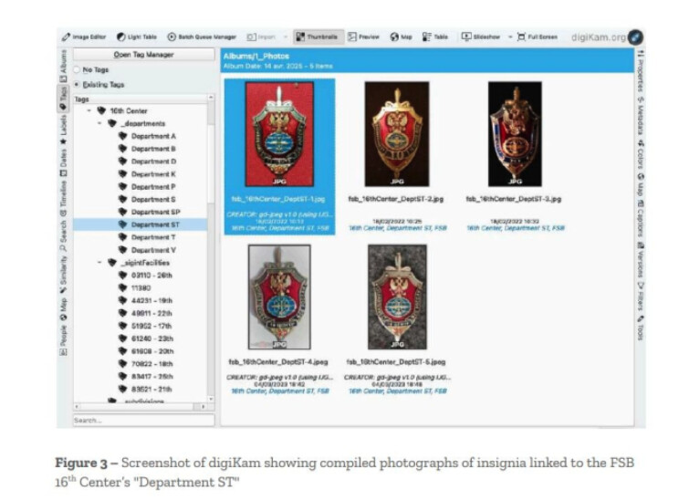Select the DeptST-3.jpg badge thumbnail
This screenshot has width=689, height=500.
click(515, 134)
